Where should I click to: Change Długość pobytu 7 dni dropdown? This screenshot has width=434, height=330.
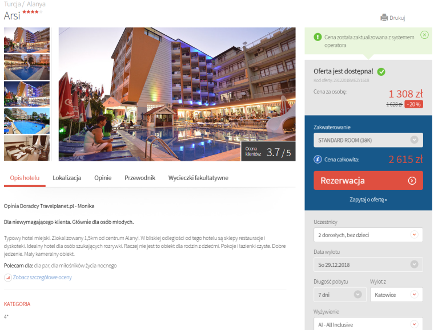pos(340,295)
